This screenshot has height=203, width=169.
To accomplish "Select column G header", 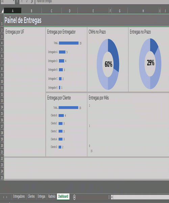I will click(x=120, y=11).
